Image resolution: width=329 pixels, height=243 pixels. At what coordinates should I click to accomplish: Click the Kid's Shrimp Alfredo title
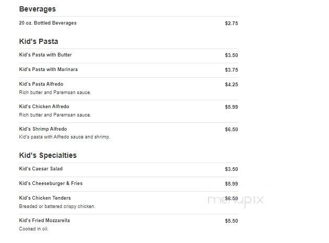[43, 129]
